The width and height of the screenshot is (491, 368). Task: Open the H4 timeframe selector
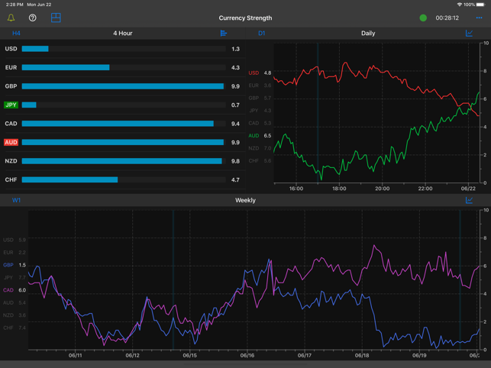(x=16, y=34)
